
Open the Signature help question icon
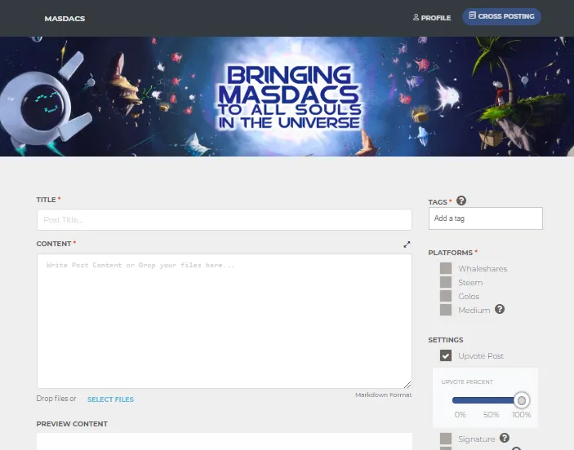click(505, 438)
